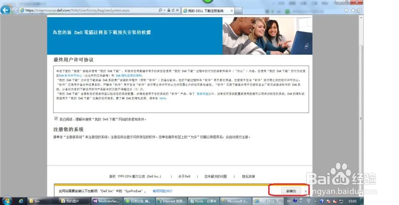Switch to hosts - 记事本 taskbar item

click(x=203, y=201)
